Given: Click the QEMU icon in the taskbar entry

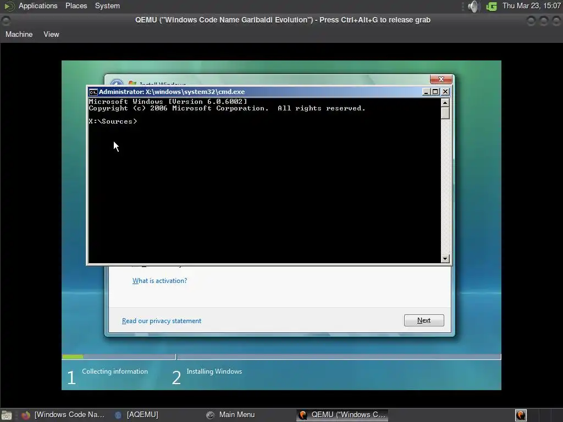Looking at the screenshot, I should pyautogui.click(x=303, y=415).
